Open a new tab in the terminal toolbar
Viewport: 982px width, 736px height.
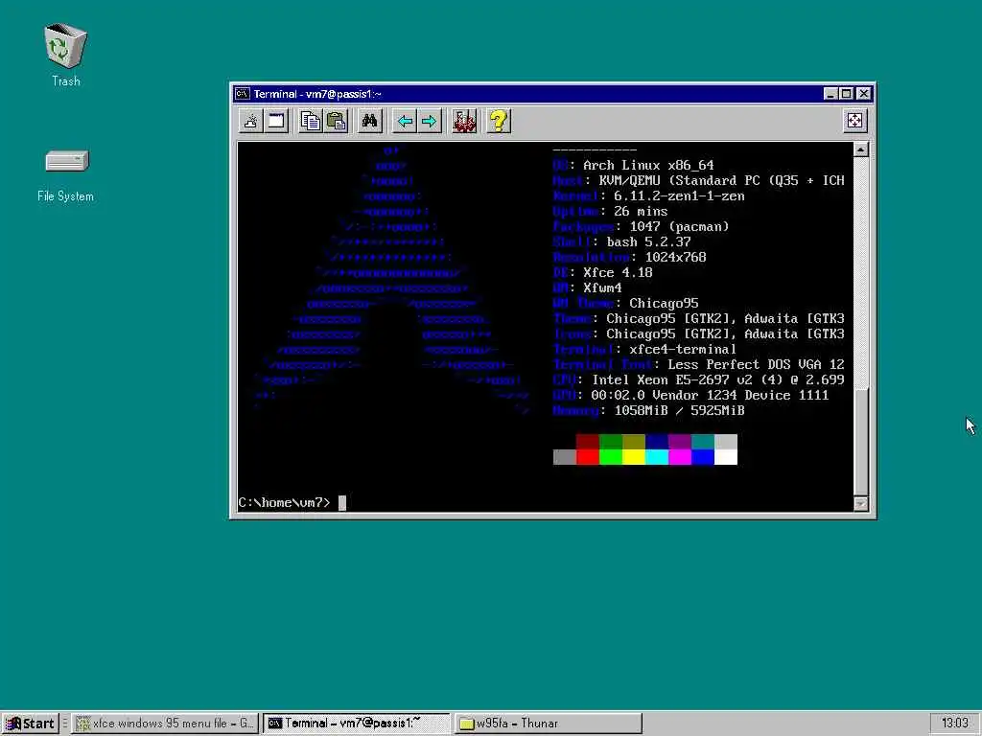coord(250,121)
